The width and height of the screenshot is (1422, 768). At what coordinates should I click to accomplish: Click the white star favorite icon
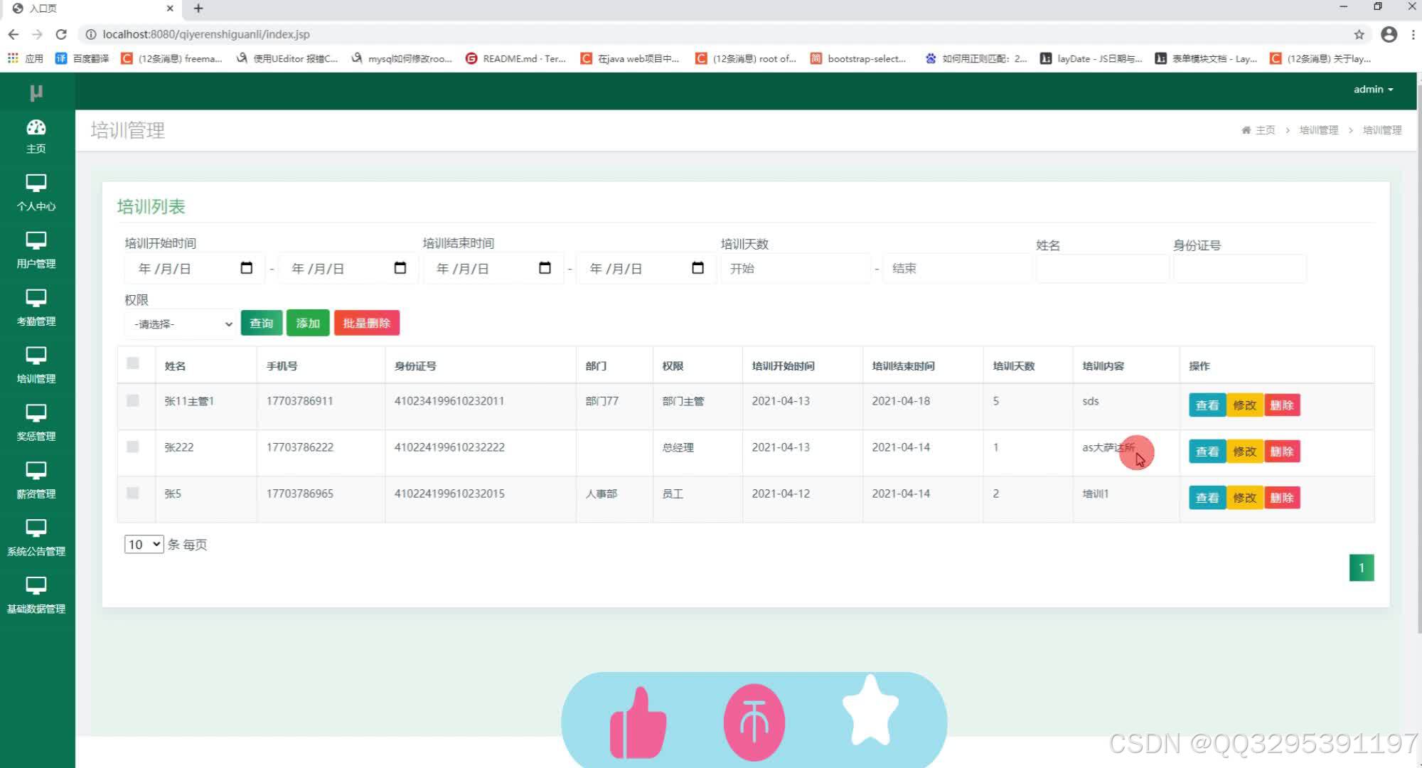click(x=870, y=710)
